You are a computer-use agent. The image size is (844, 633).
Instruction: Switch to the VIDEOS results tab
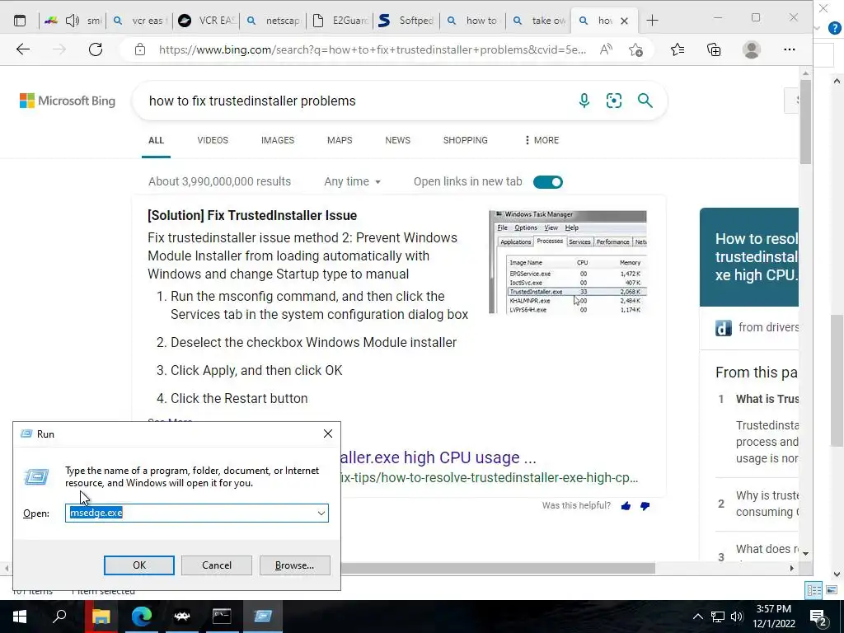[x=213, y=140]
